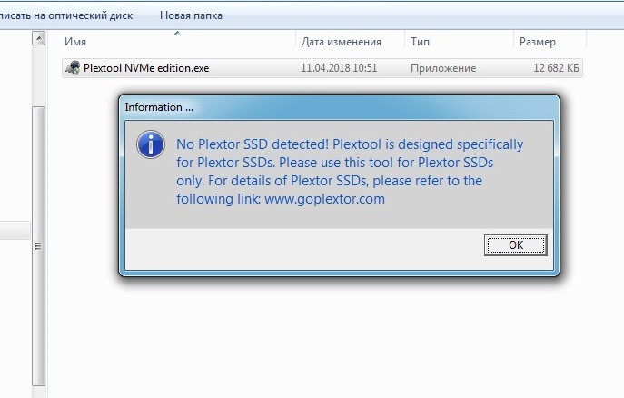This screenshot has width=624, height=398.
Task: Click the Information dialog title bar
Action: pos(336,107)
